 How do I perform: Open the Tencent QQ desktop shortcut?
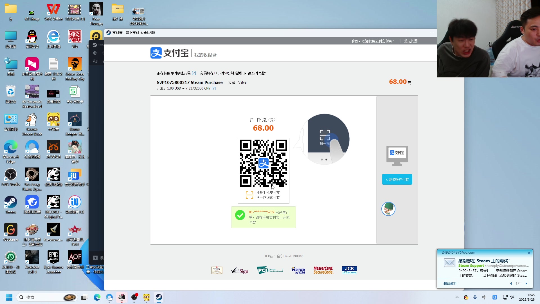pos(32,39)
